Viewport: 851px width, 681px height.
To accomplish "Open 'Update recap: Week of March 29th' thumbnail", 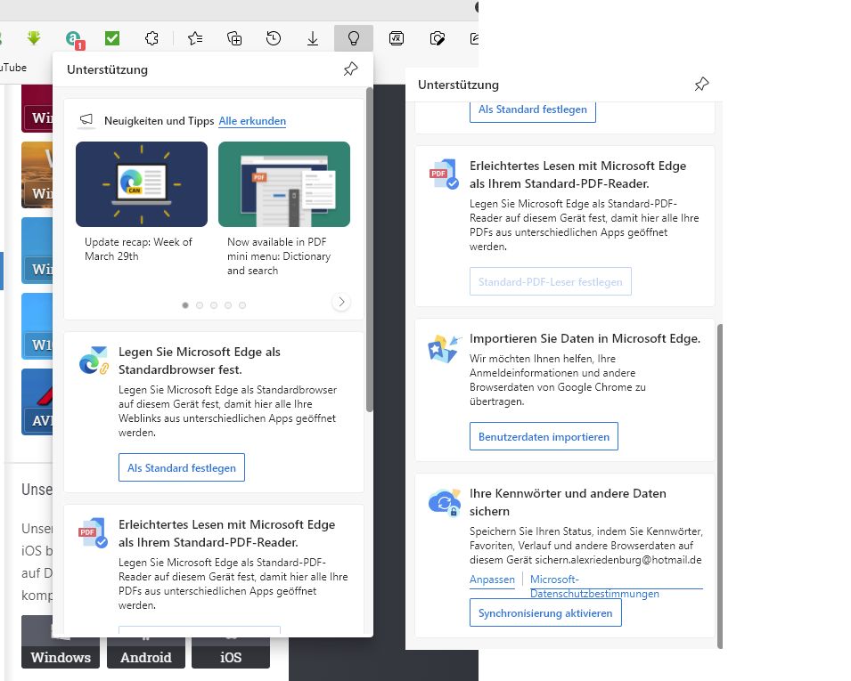I will coord(142,184).
